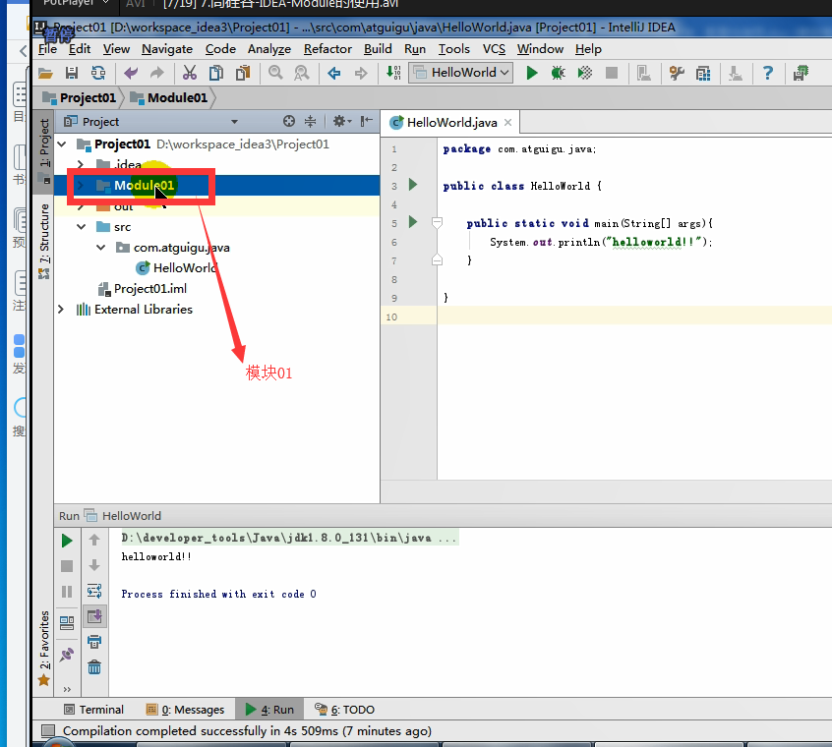Click the Make Project build icon
This screenshot has width=832, height=747.
pyautogui.click(x=393, y=73)
